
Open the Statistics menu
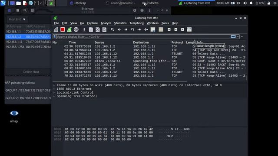(120, 23)
